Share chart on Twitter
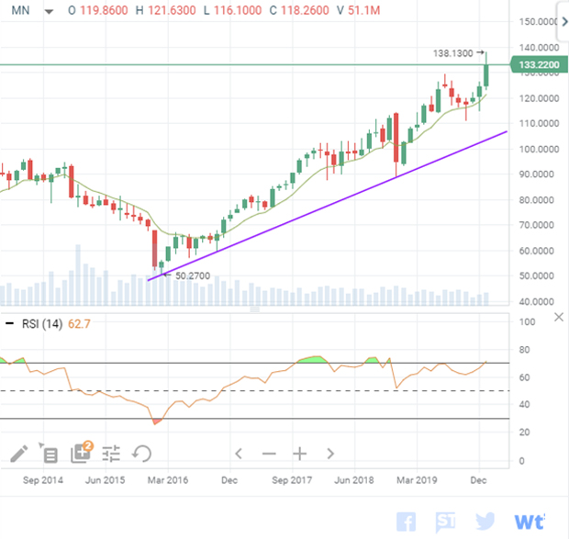This screenshot has height=539, width=569. (x=485, y=522)
